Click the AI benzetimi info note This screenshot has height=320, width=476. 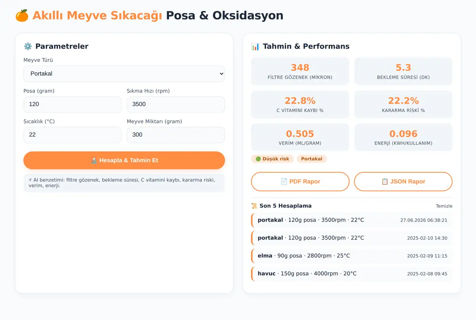click(124, 183)
